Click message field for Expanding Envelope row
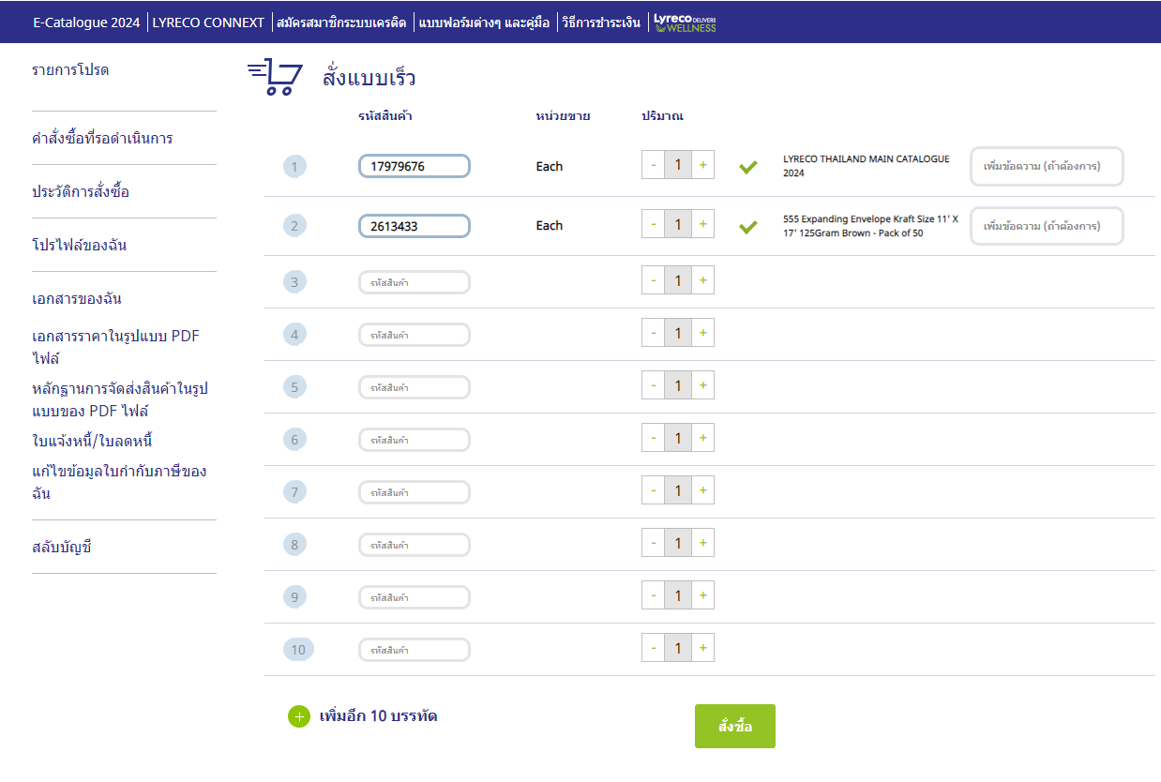This screenshot has height=782, width=1161. tap(1047, 226)
